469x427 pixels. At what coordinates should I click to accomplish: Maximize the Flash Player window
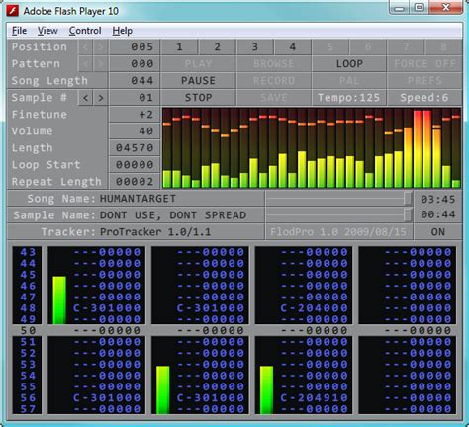pos(419,8)
